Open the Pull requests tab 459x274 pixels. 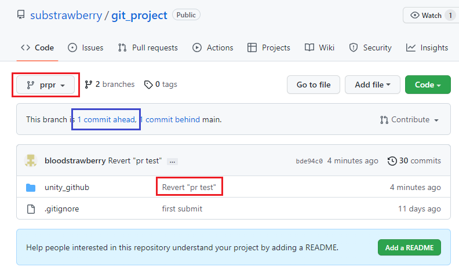[x=148, y=48]
